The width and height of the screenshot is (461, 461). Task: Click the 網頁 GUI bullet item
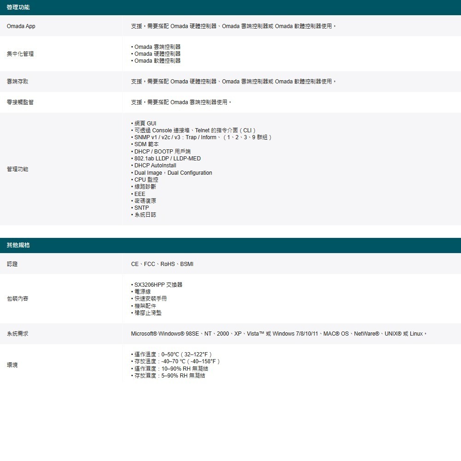point(144,124)
